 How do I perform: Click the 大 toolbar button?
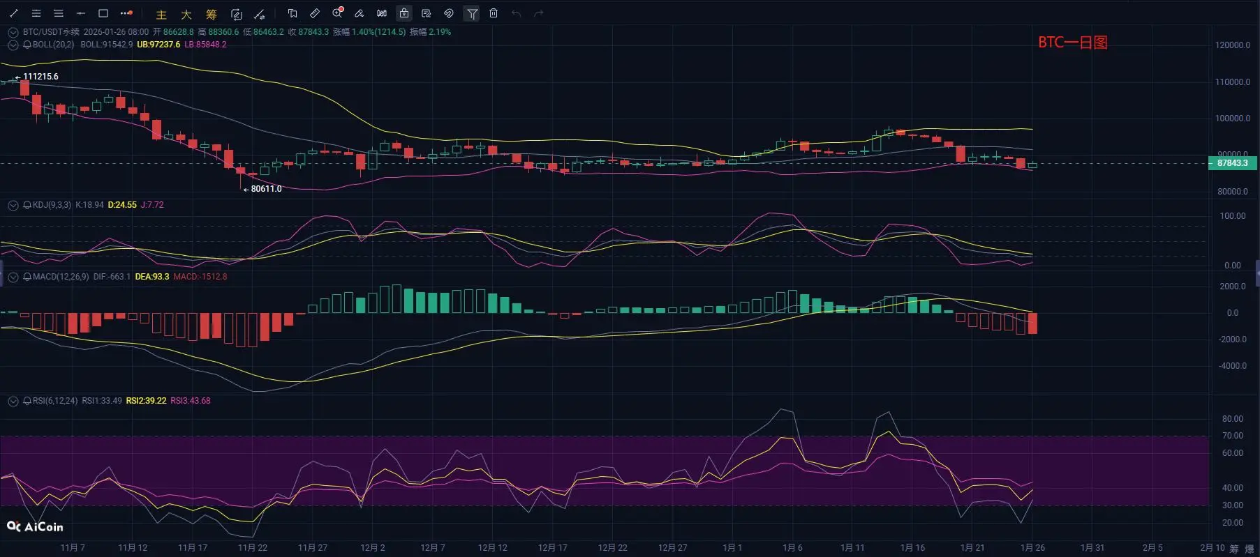tap(186, 14)
